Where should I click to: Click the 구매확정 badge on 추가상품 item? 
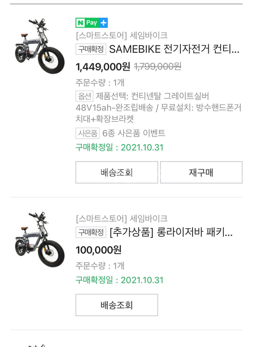(x=91, y=232)
